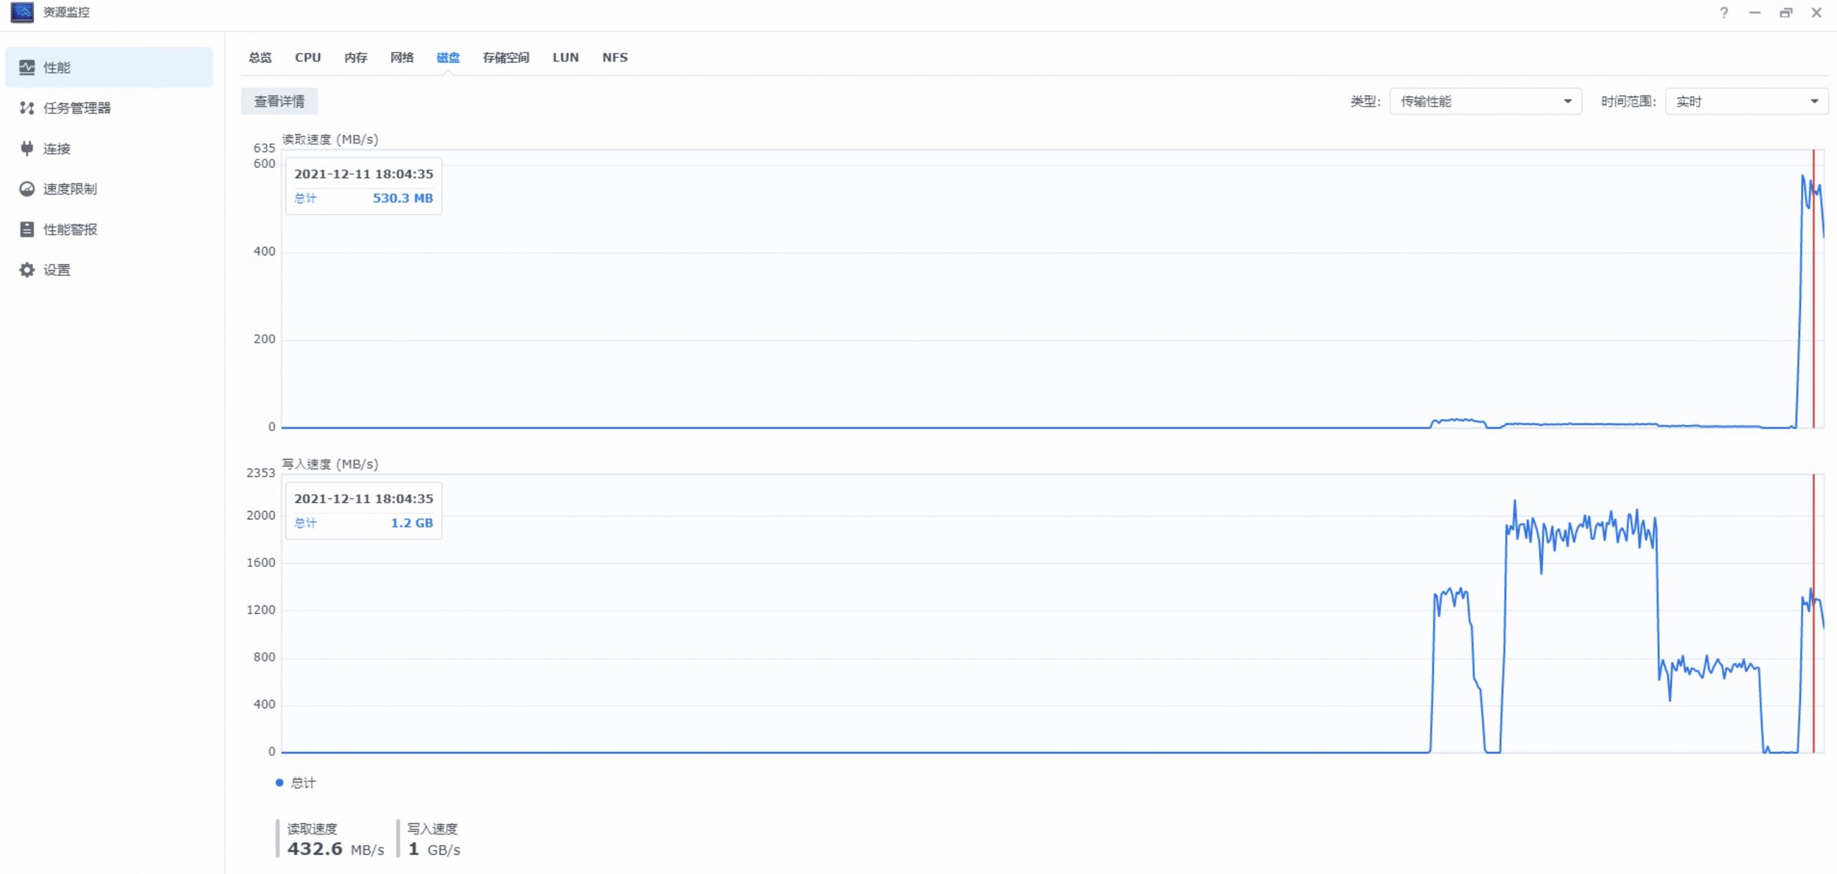Click the 资源监控 window title

pos(67,12)
